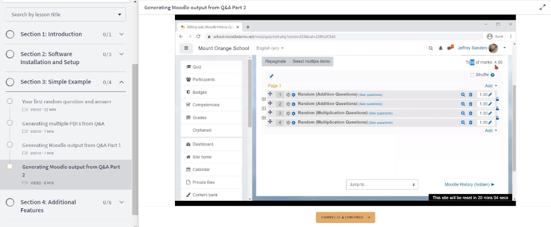
Task: Open Moodle search magnifier in header
Action: tap(431, 48)
